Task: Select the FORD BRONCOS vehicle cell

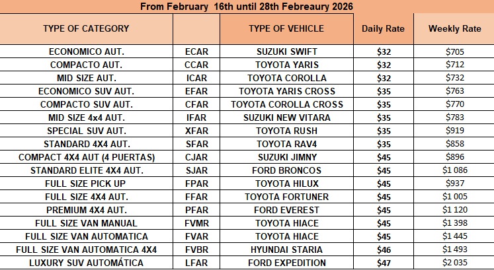Action: point(286,170)
